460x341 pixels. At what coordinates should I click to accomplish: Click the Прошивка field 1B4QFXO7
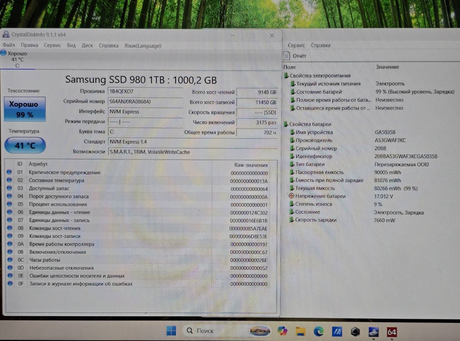[x=146, y=91]
